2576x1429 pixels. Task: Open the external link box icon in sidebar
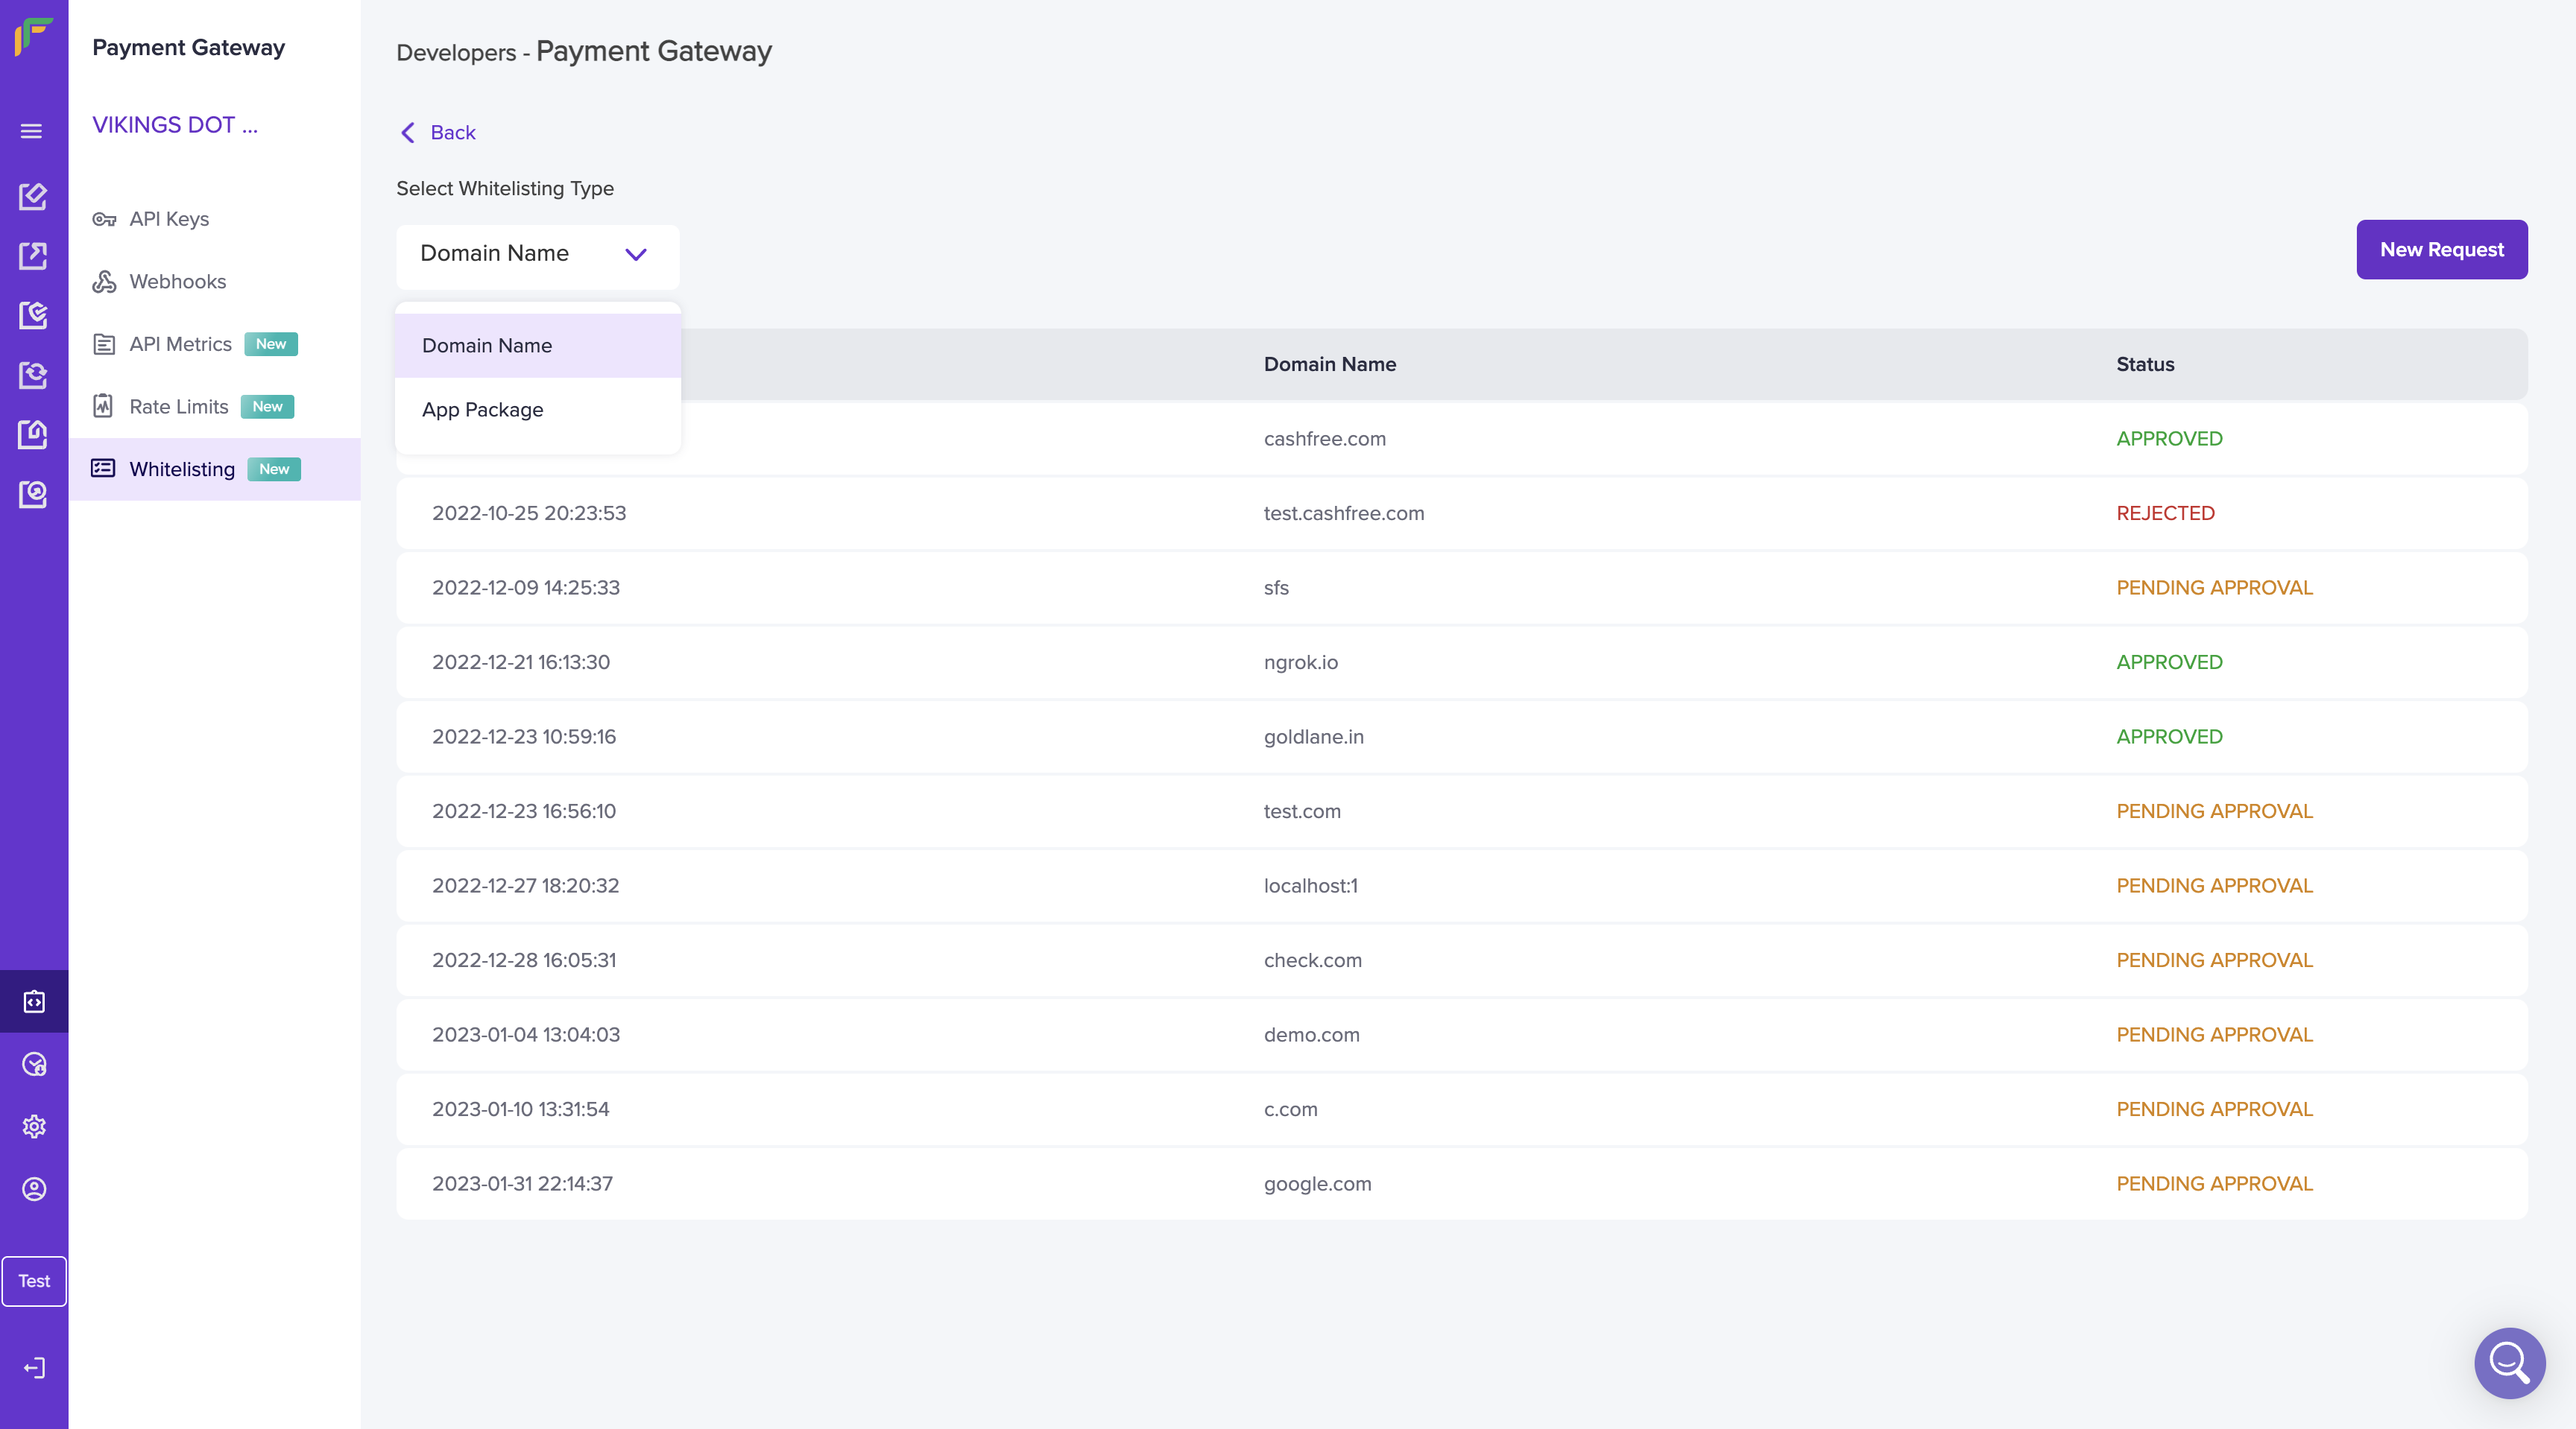(33, 256)
